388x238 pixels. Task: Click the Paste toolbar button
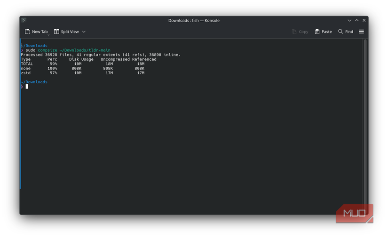[323, 32]
